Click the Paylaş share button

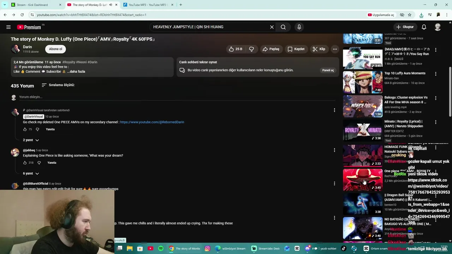pos(271,49)
